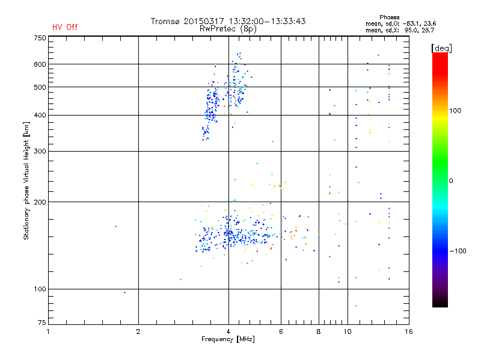The width and height of the screenshot is (481, 361).
Task: Click the isolated blue point near 1.6 MHz, 165 km
Action: pos(115,227)
